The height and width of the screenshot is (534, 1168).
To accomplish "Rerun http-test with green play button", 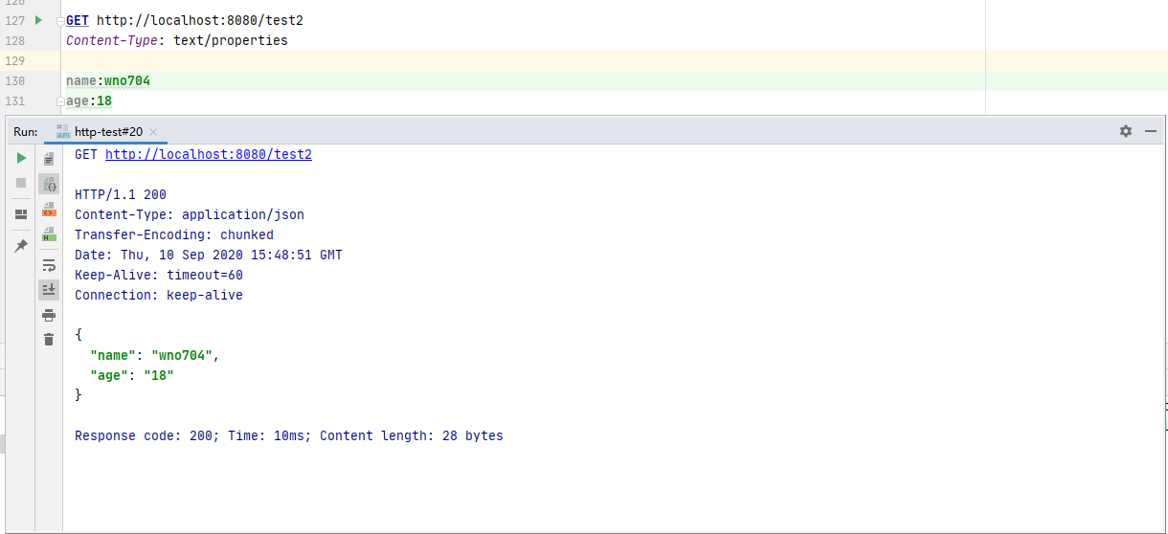I will [21, 158].
